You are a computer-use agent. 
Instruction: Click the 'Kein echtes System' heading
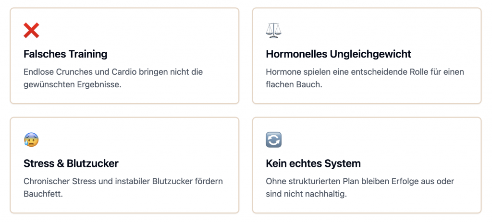[313, 164]
